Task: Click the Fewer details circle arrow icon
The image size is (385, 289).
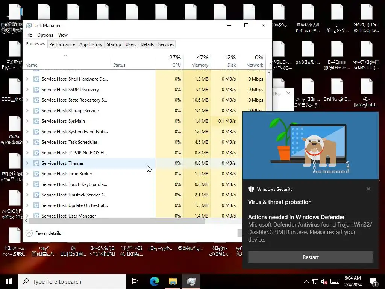Action: tap(29, 233)
